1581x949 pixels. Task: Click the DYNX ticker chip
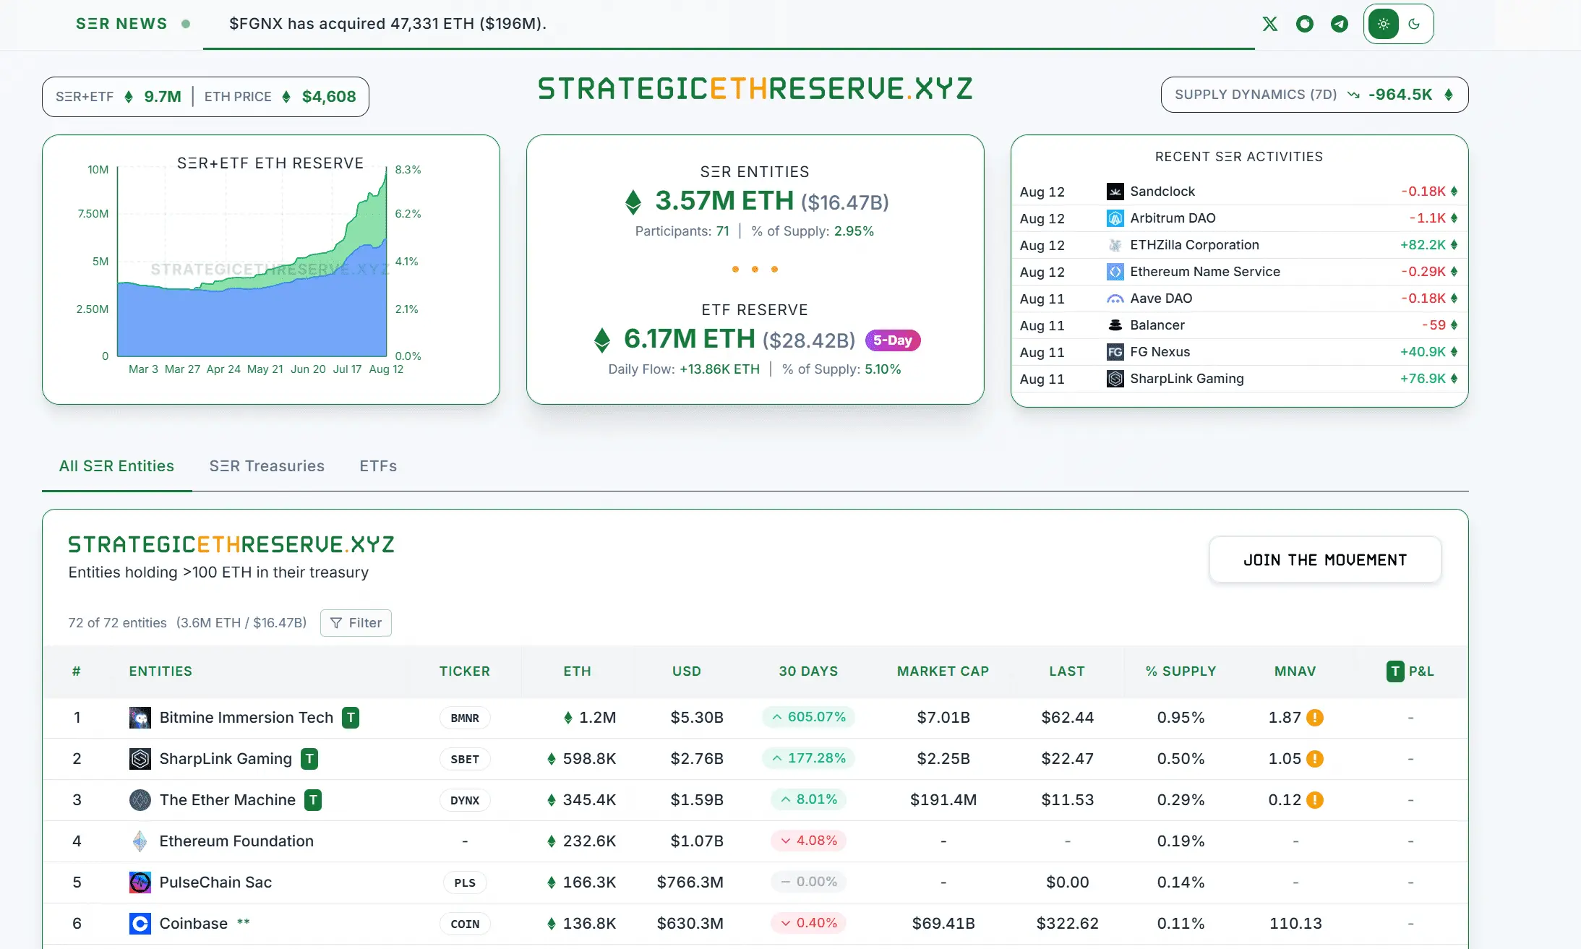pos(465,800)
